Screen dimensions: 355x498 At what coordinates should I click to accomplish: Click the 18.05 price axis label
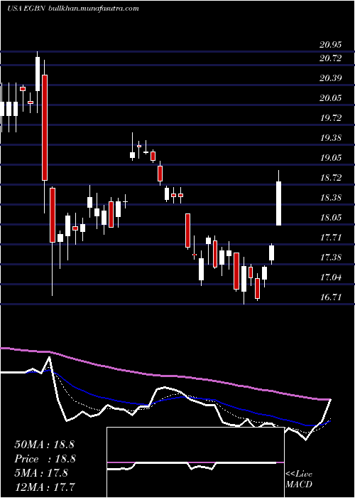[x=331, y=218]
